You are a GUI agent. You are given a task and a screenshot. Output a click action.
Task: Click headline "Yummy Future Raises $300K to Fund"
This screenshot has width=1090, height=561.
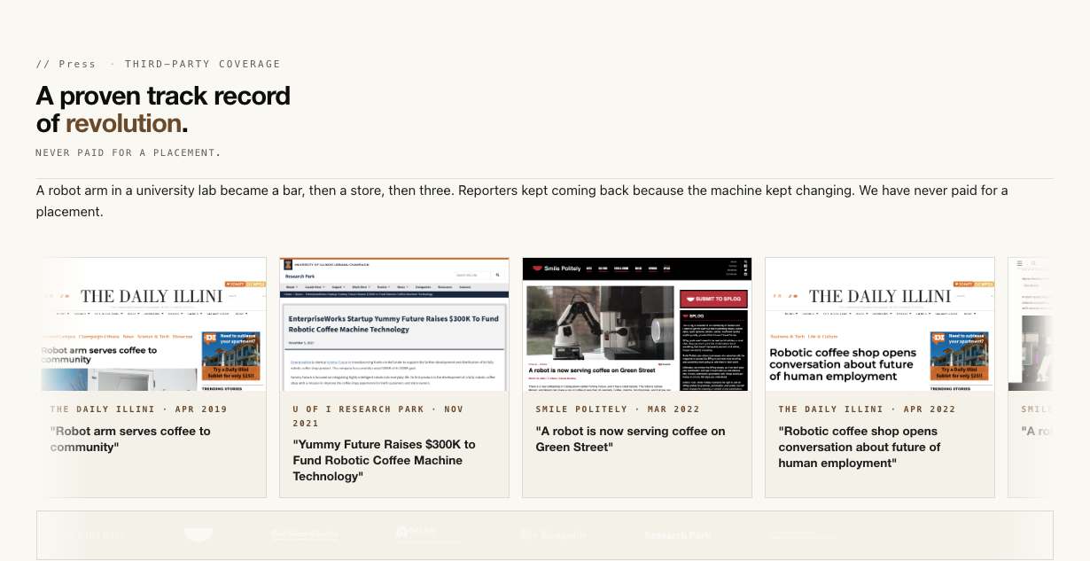click(x=384, y=460)
